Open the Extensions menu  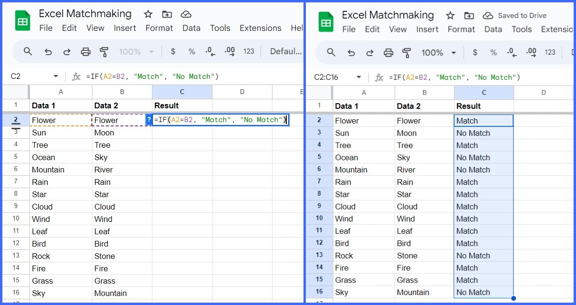[260, 28]
